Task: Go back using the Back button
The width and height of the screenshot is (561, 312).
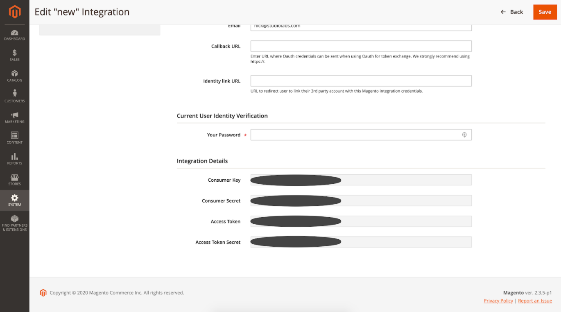Action: pos(512,12)
